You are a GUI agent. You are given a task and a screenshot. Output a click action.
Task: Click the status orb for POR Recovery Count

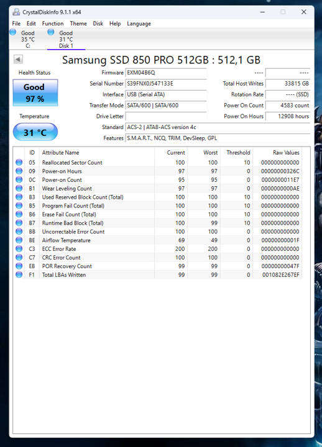[x=19, y=266]
